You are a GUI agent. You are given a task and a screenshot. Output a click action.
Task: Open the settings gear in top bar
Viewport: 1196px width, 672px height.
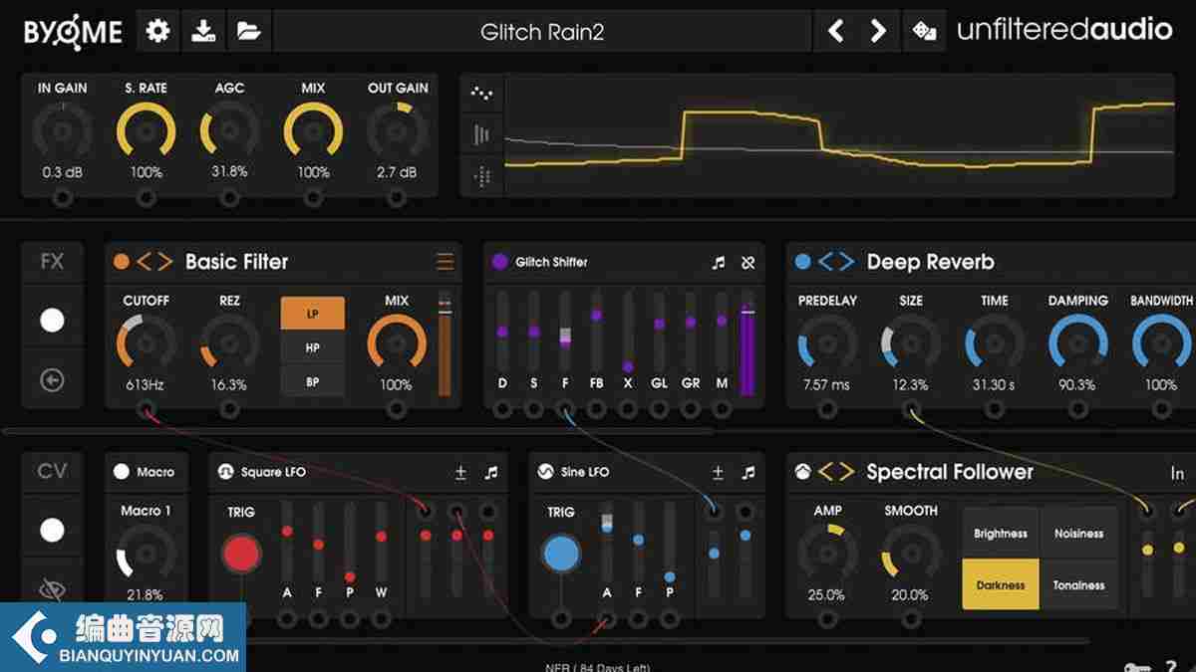(157, 31)
